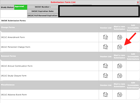Screen dimensions: 140x103
Task: Click the green Approved study status box
Action: [21, 7]
